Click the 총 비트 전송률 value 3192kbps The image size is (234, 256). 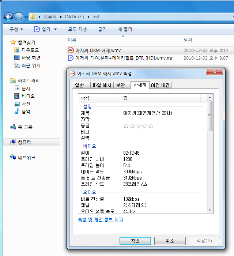point(132,178)
